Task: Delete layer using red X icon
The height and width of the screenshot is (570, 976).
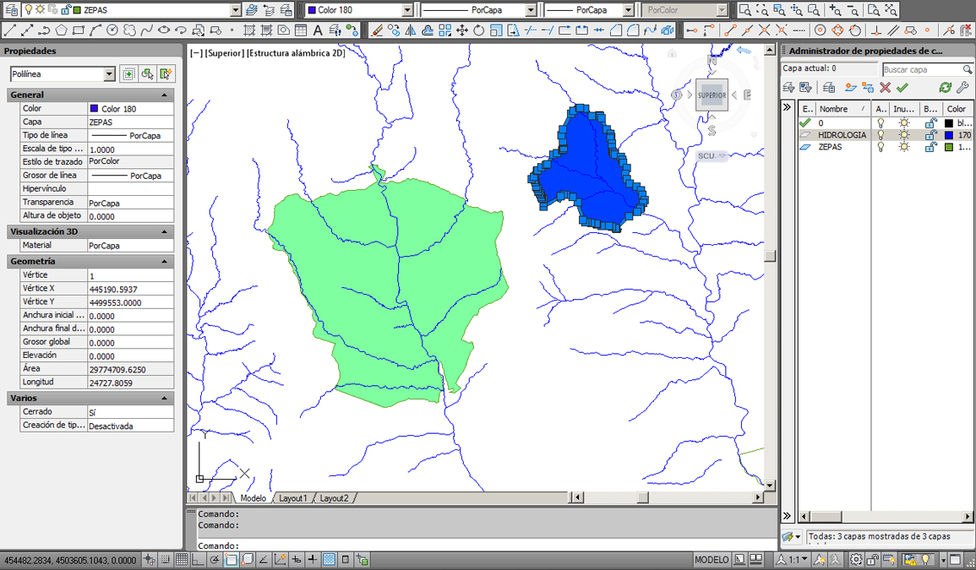Action: (885, 88)
